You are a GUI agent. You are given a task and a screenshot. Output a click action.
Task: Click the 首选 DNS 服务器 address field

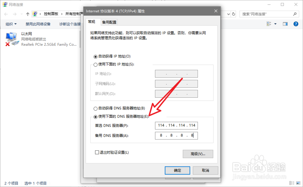pos(176,126)
